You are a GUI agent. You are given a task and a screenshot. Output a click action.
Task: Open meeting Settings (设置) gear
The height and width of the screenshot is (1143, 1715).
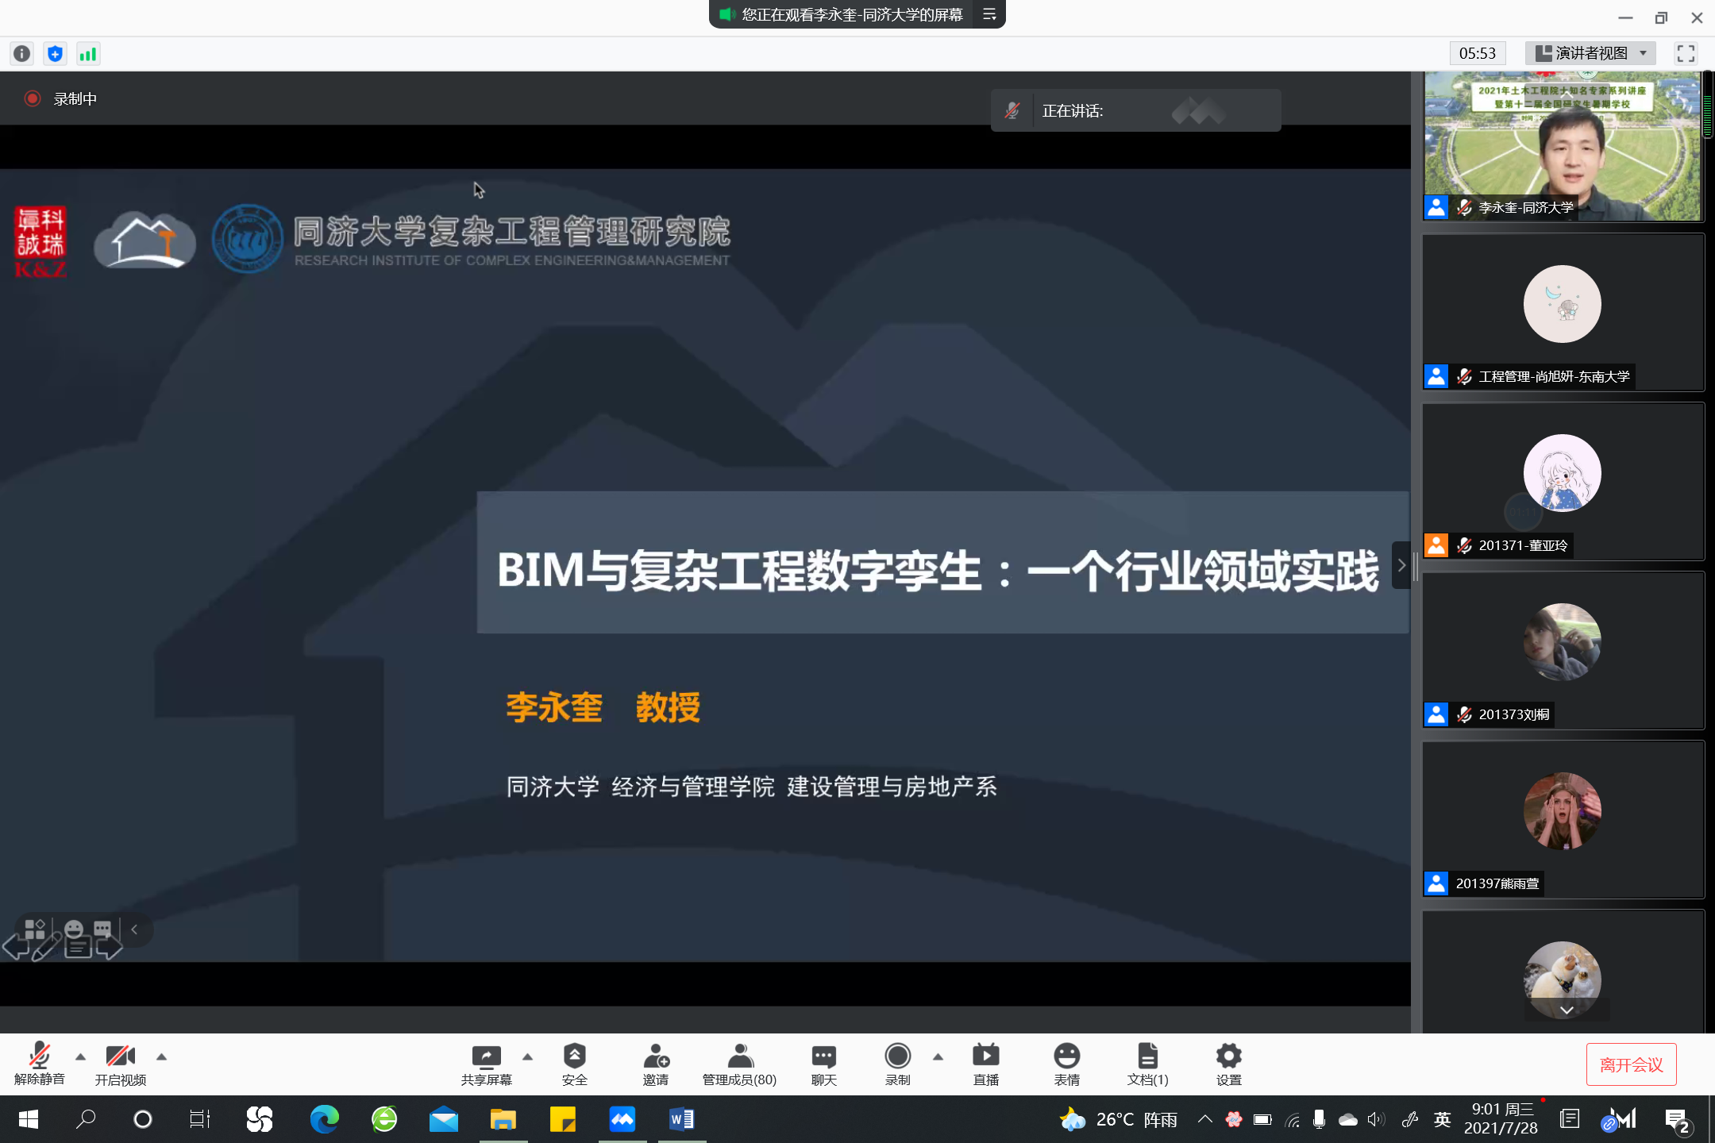[1228, 1056]
